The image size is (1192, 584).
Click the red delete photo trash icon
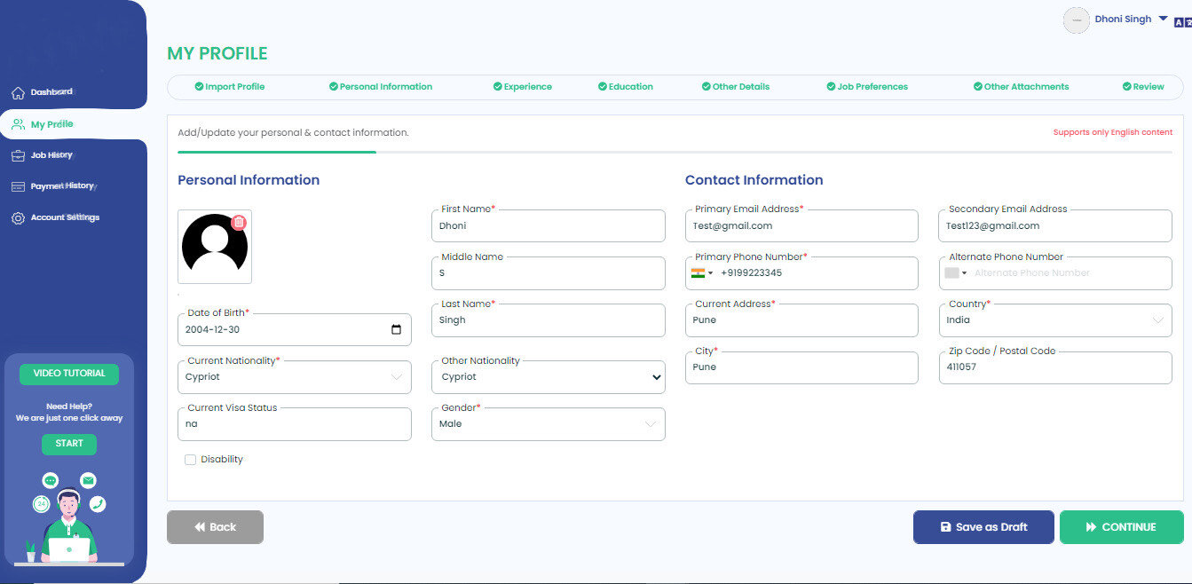point(239,222)
